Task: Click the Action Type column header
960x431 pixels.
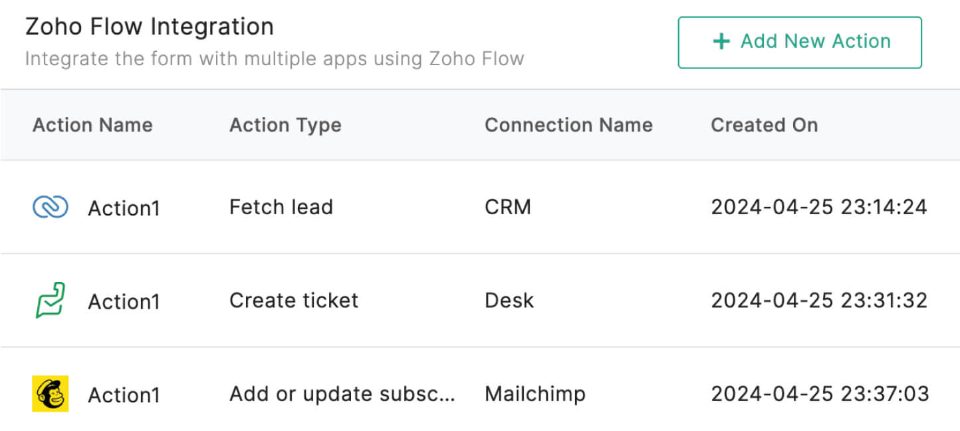Action: pyautogui.click(x=285, y=125)
